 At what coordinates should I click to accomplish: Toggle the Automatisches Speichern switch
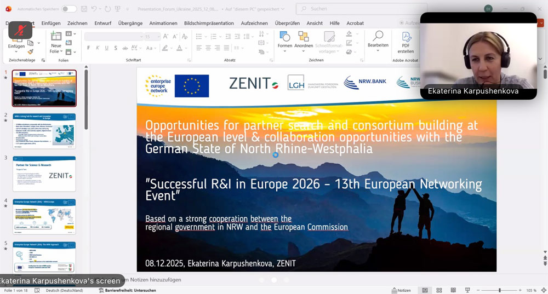coord(69,9)
